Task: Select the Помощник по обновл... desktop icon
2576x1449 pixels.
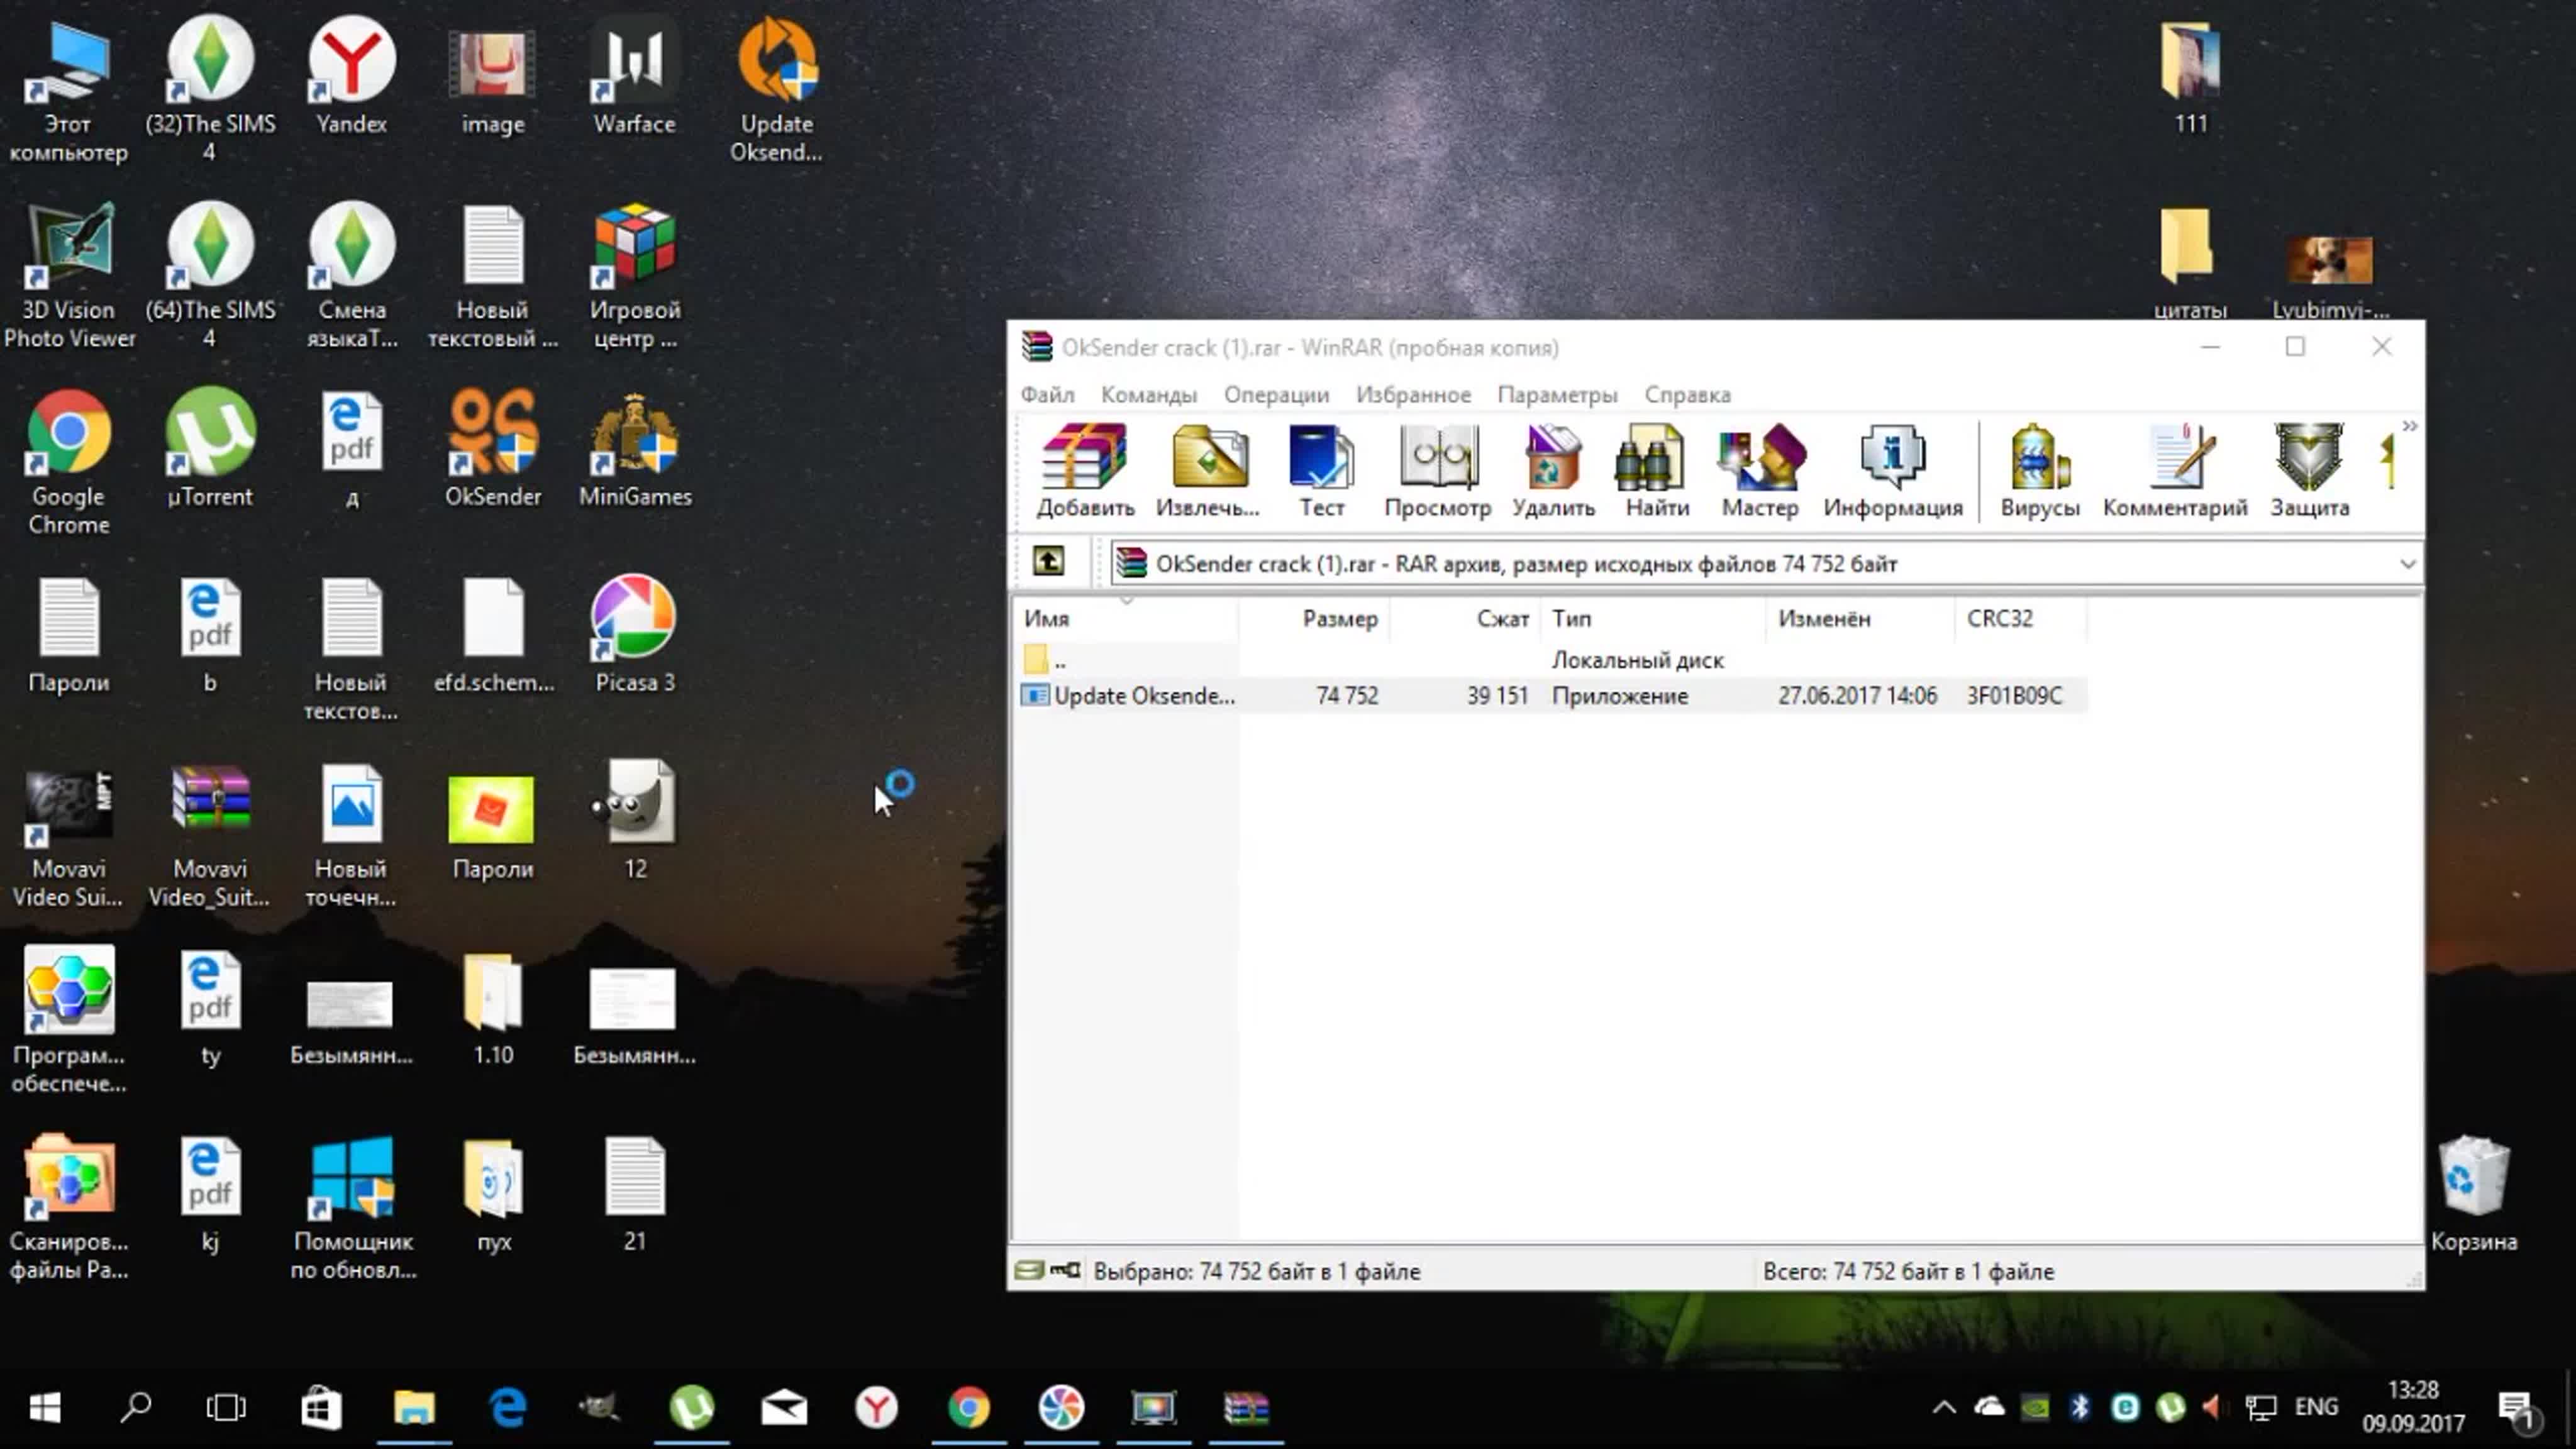Action: point(352,1208)
